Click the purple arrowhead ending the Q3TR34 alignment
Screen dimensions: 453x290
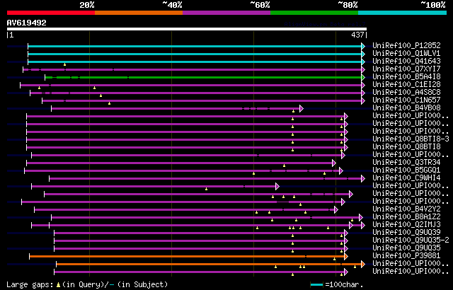[334, 163]
